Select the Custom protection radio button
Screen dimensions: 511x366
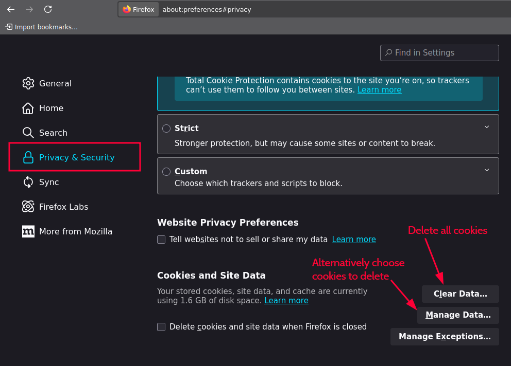(166, 172)
